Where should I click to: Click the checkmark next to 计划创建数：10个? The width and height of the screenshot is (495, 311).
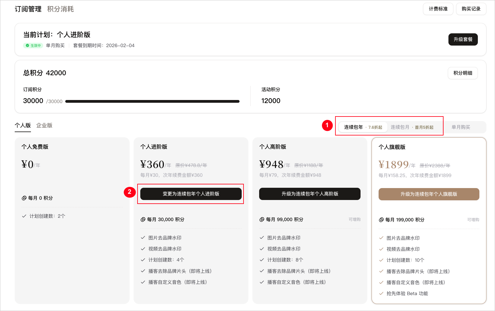(381, 260)
